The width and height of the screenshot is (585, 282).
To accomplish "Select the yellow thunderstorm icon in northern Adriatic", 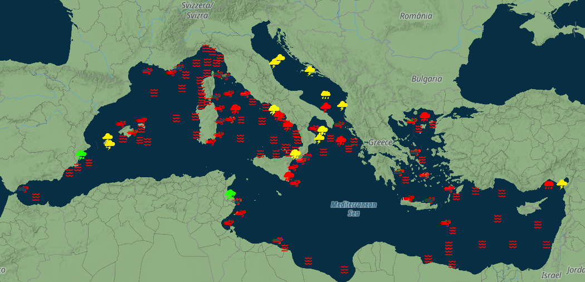I will [x=277, y=59].
